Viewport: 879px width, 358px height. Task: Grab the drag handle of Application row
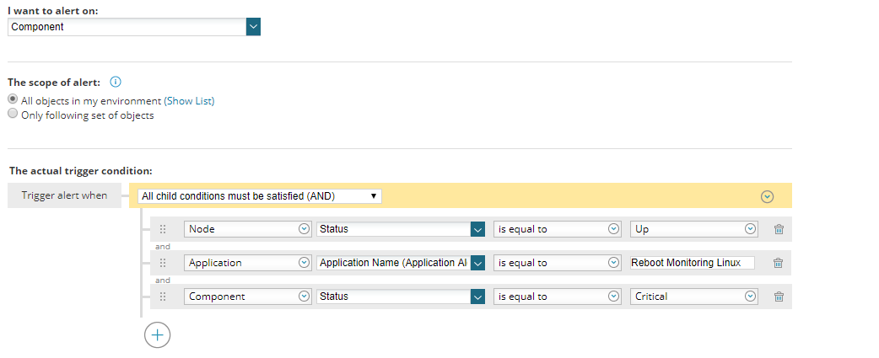click(x=163, y=263)
